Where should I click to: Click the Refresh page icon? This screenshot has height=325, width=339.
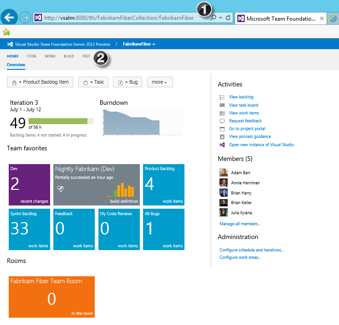click(228, 18)
